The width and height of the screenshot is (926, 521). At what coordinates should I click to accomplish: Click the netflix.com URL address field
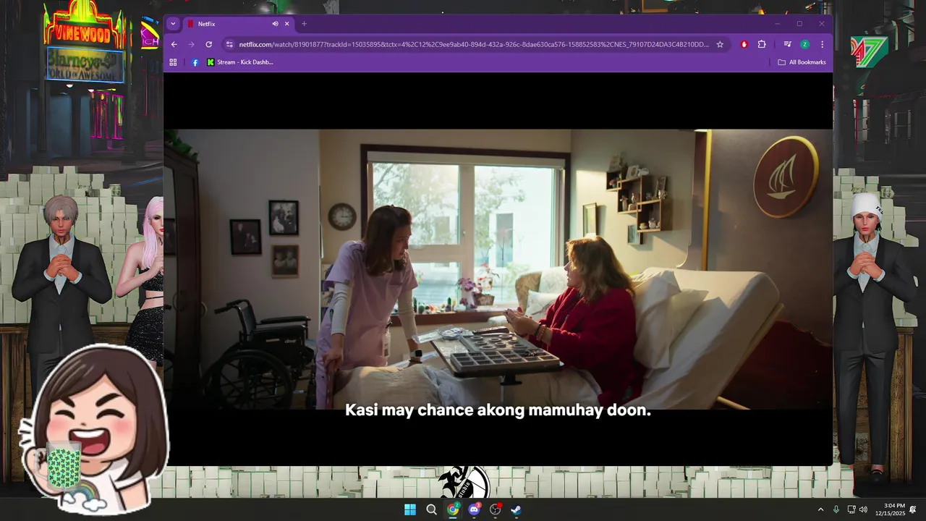(x=474, y=44)
